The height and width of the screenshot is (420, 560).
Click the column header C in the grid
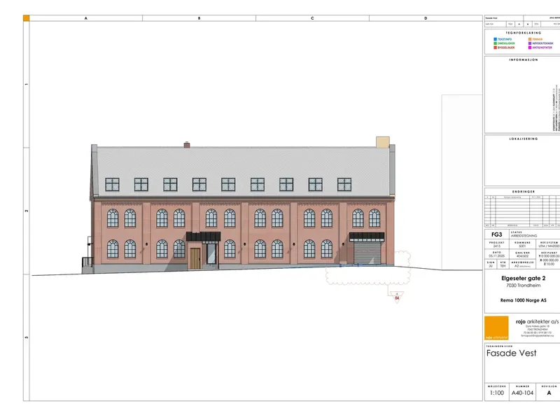(x=312, y=18)
